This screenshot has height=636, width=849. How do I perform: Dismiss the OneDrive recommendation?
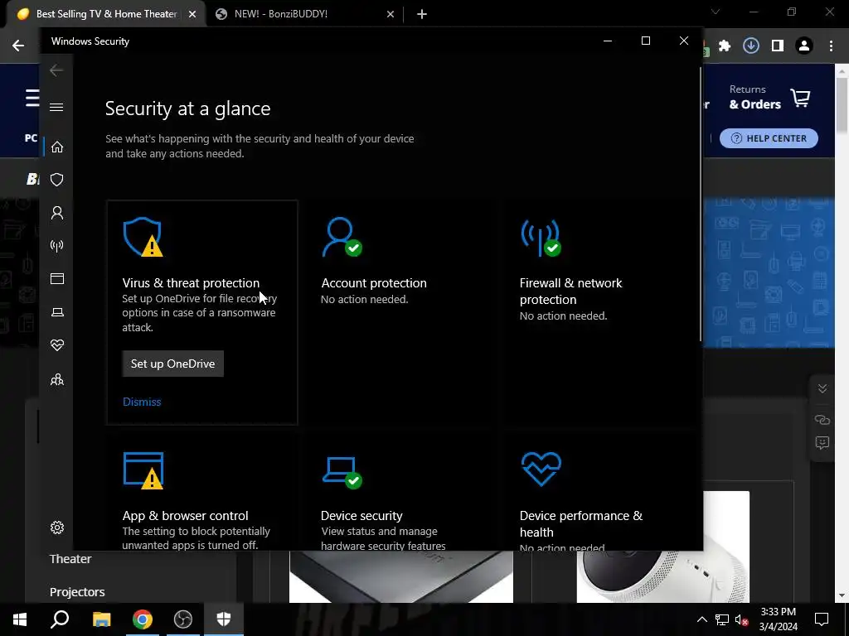click(x=142, y=402)
